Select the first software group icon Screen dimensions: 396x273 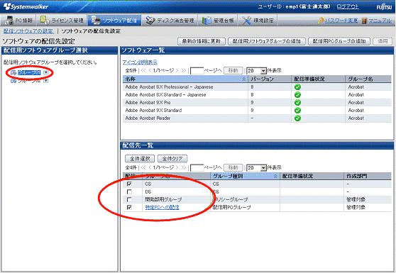13,72
